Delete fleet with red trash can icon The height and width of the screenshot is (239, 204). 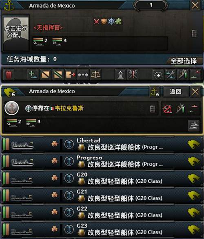[x=9, y=75]
